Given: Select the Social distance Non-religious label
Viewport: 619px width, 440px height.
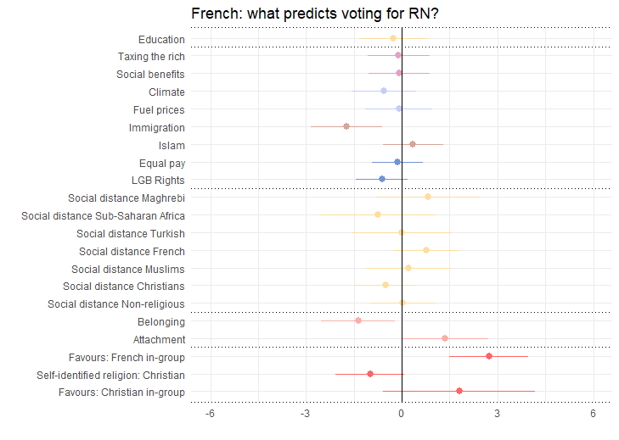Looking at the screenshot, I should 115,304.
